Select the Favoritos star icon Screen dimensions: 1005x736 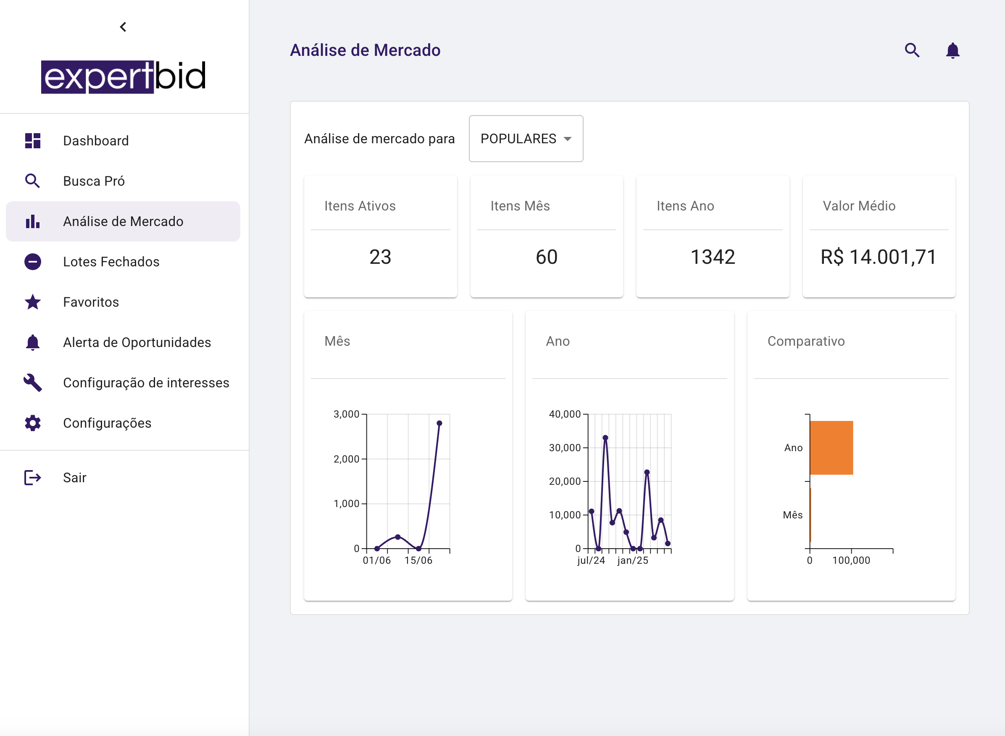[x=32, y=302]
